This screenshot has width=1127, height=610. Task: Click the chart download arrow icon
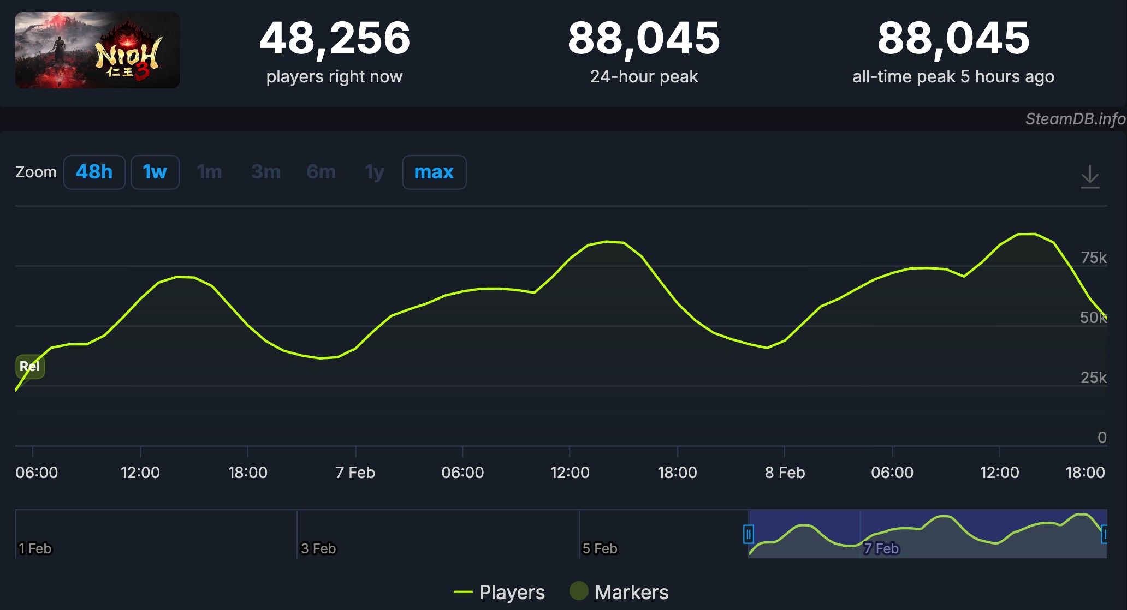1090,177
